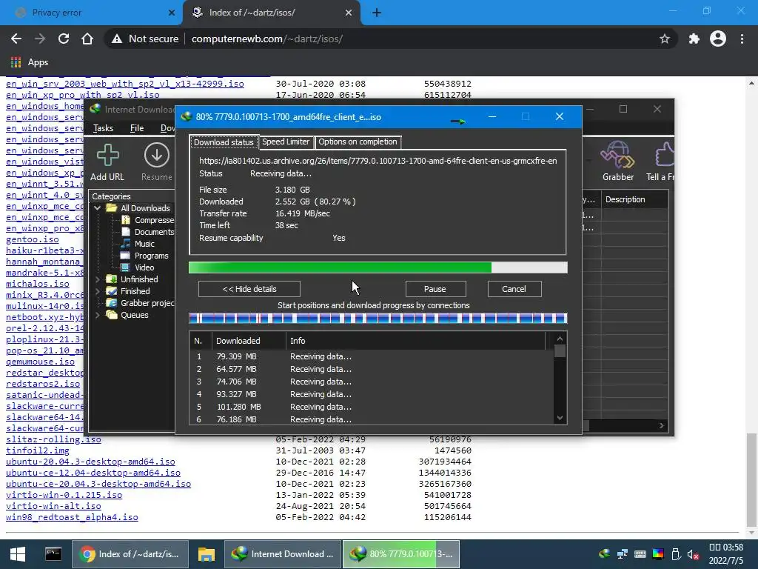Collapse All Downloads tree node
758x569 pixels.
click(98, 208)
